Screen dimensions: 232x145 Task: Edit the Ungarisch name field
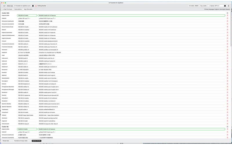tap(27, 121)
